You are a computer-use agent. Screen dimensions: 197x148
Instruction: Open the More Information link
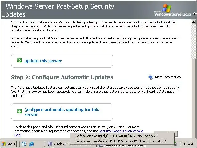(x=168, y=77)
